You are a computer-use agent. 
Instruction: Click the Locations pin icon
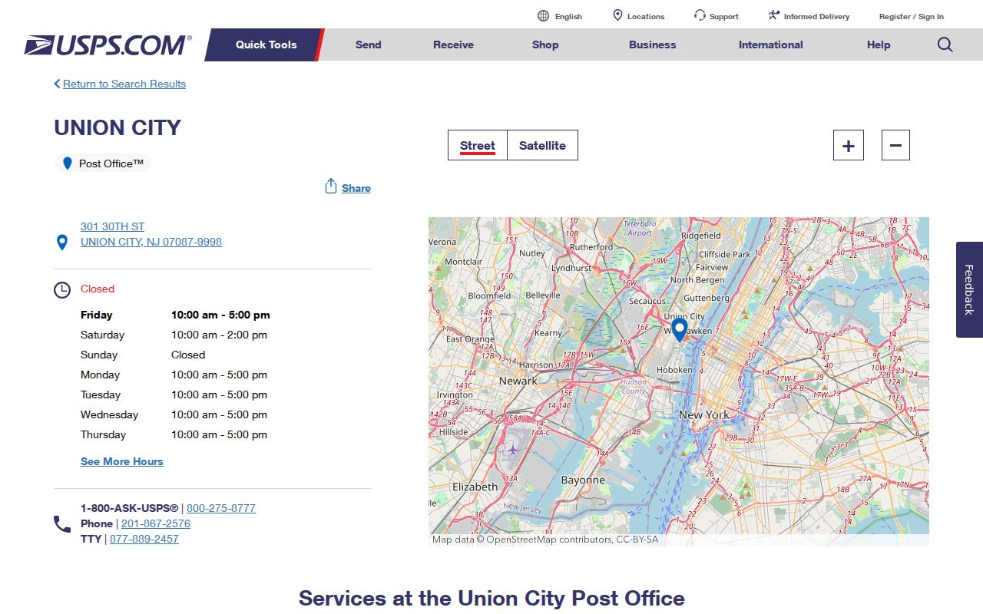point(617,15)
